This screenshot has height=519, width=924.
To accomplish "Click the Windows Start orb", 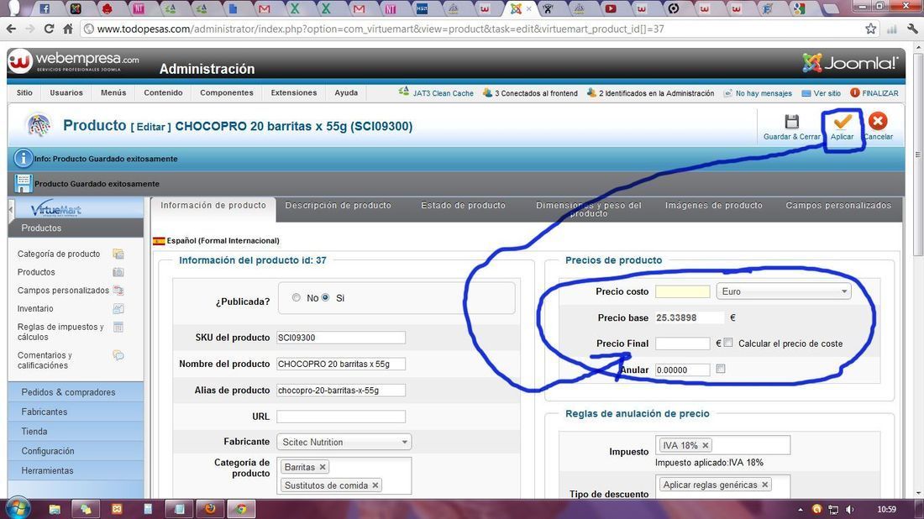I will (x=18, y=508).
